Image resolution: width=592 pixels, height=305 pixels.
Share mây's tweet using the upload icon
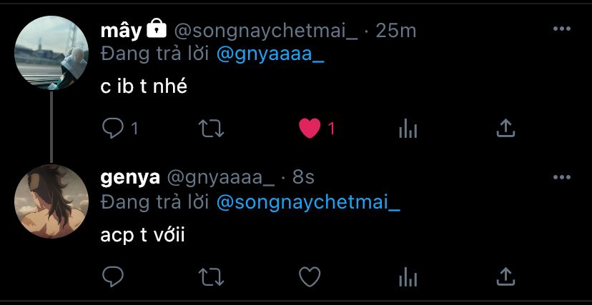click(505, 128)
